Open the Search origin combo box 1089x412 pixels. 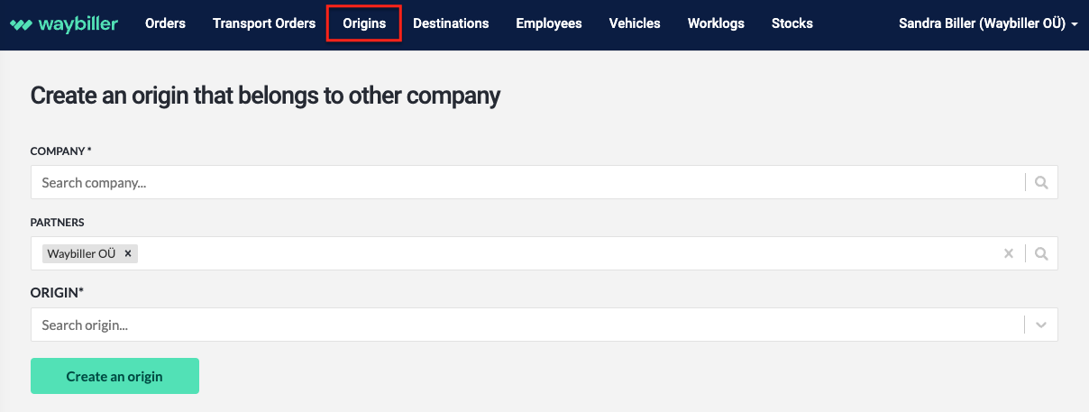pos(523,325)
